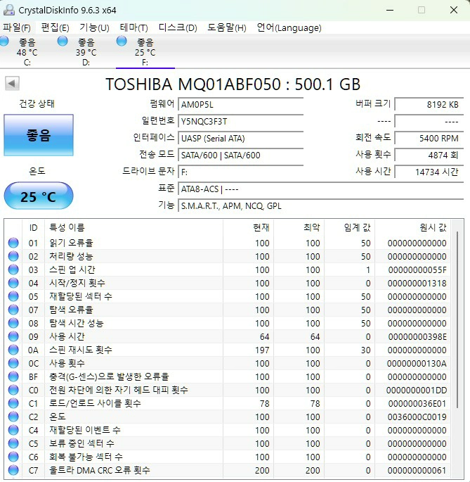The width and height of the screenshot is (470, 482).
Task: Click the 좋음 health status button
Action: coord(39,135)
